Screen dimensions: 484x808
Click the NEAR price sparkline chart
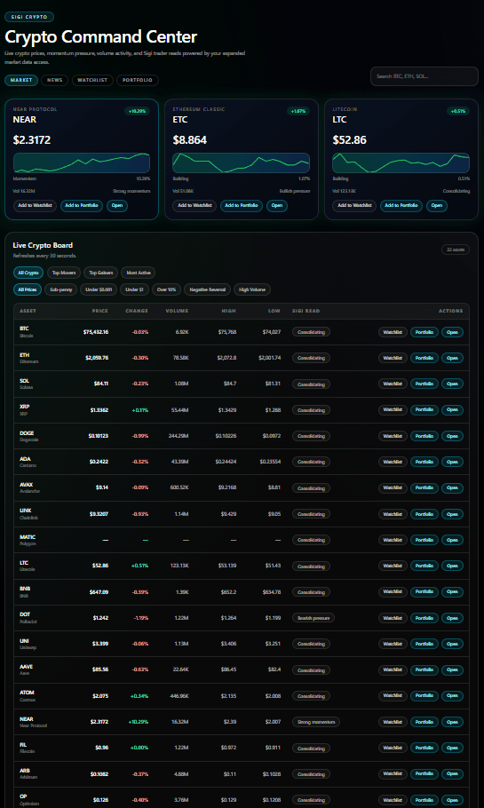tap(82, 162)
